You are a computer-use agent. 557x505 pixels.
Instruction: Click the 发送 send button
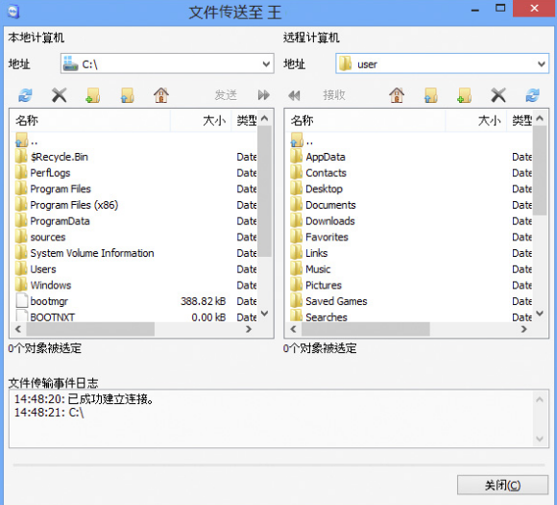click(x=226, y=95)
